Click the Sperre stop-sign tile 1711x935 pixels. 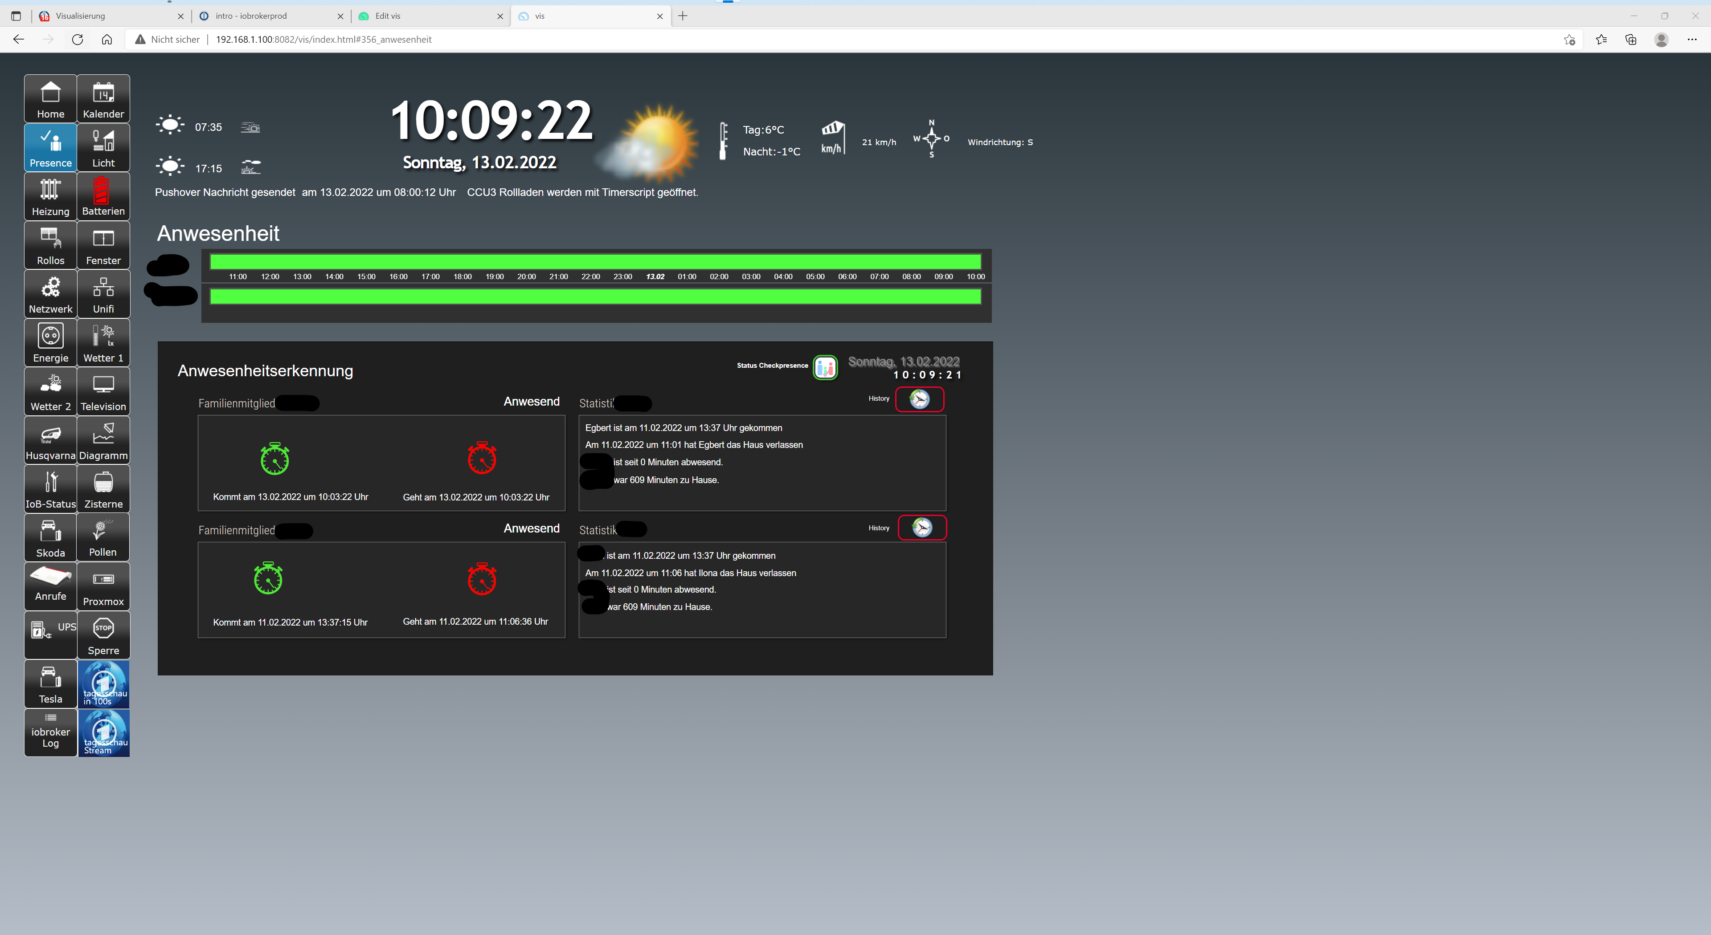103,635
